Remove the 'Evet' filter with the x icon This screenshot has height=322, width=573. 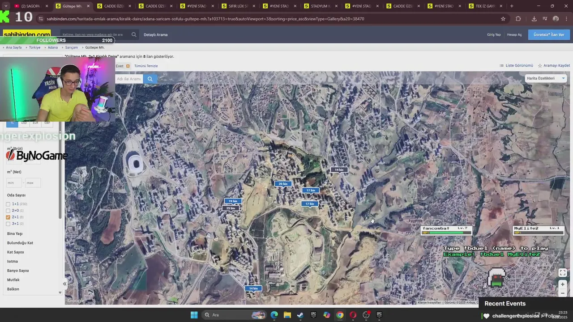pos(128,66)
